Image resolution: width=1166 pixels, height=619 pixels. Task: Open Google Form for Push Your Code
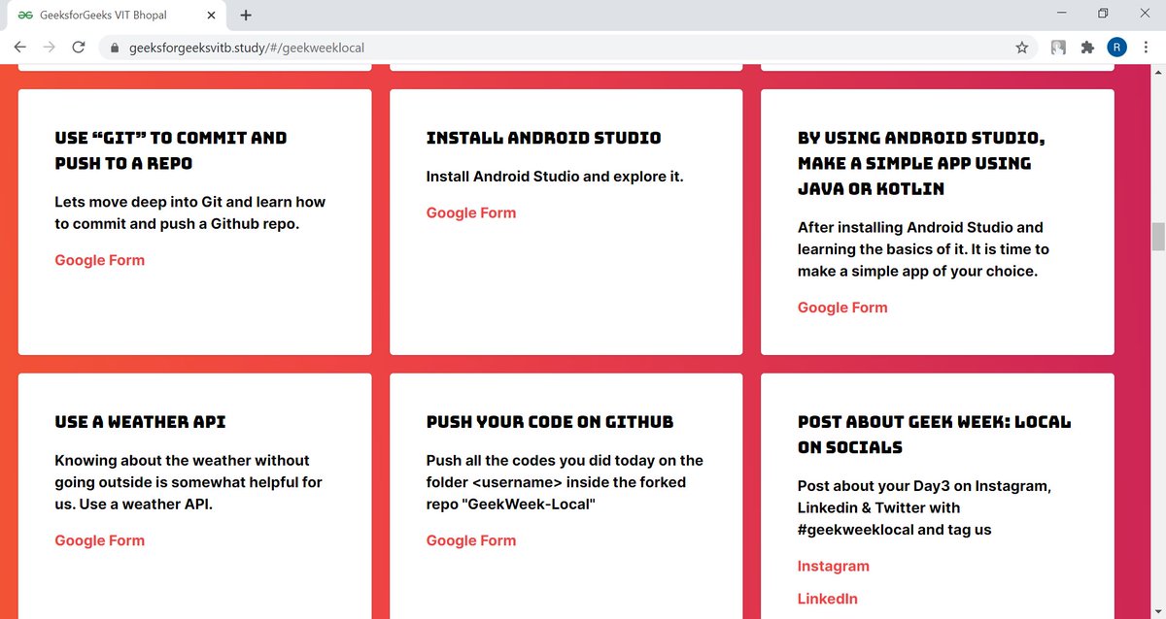[471, 540]
